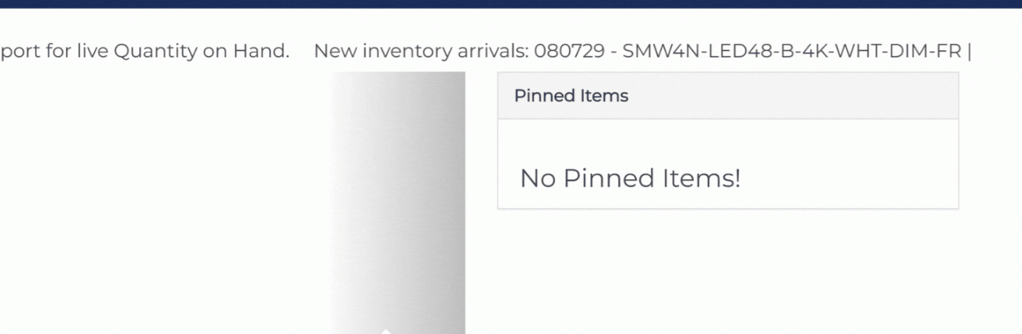This screenshot has width=1022, height=334.
Task: Click the blank area left of gray panel
Action: point(157,196)
